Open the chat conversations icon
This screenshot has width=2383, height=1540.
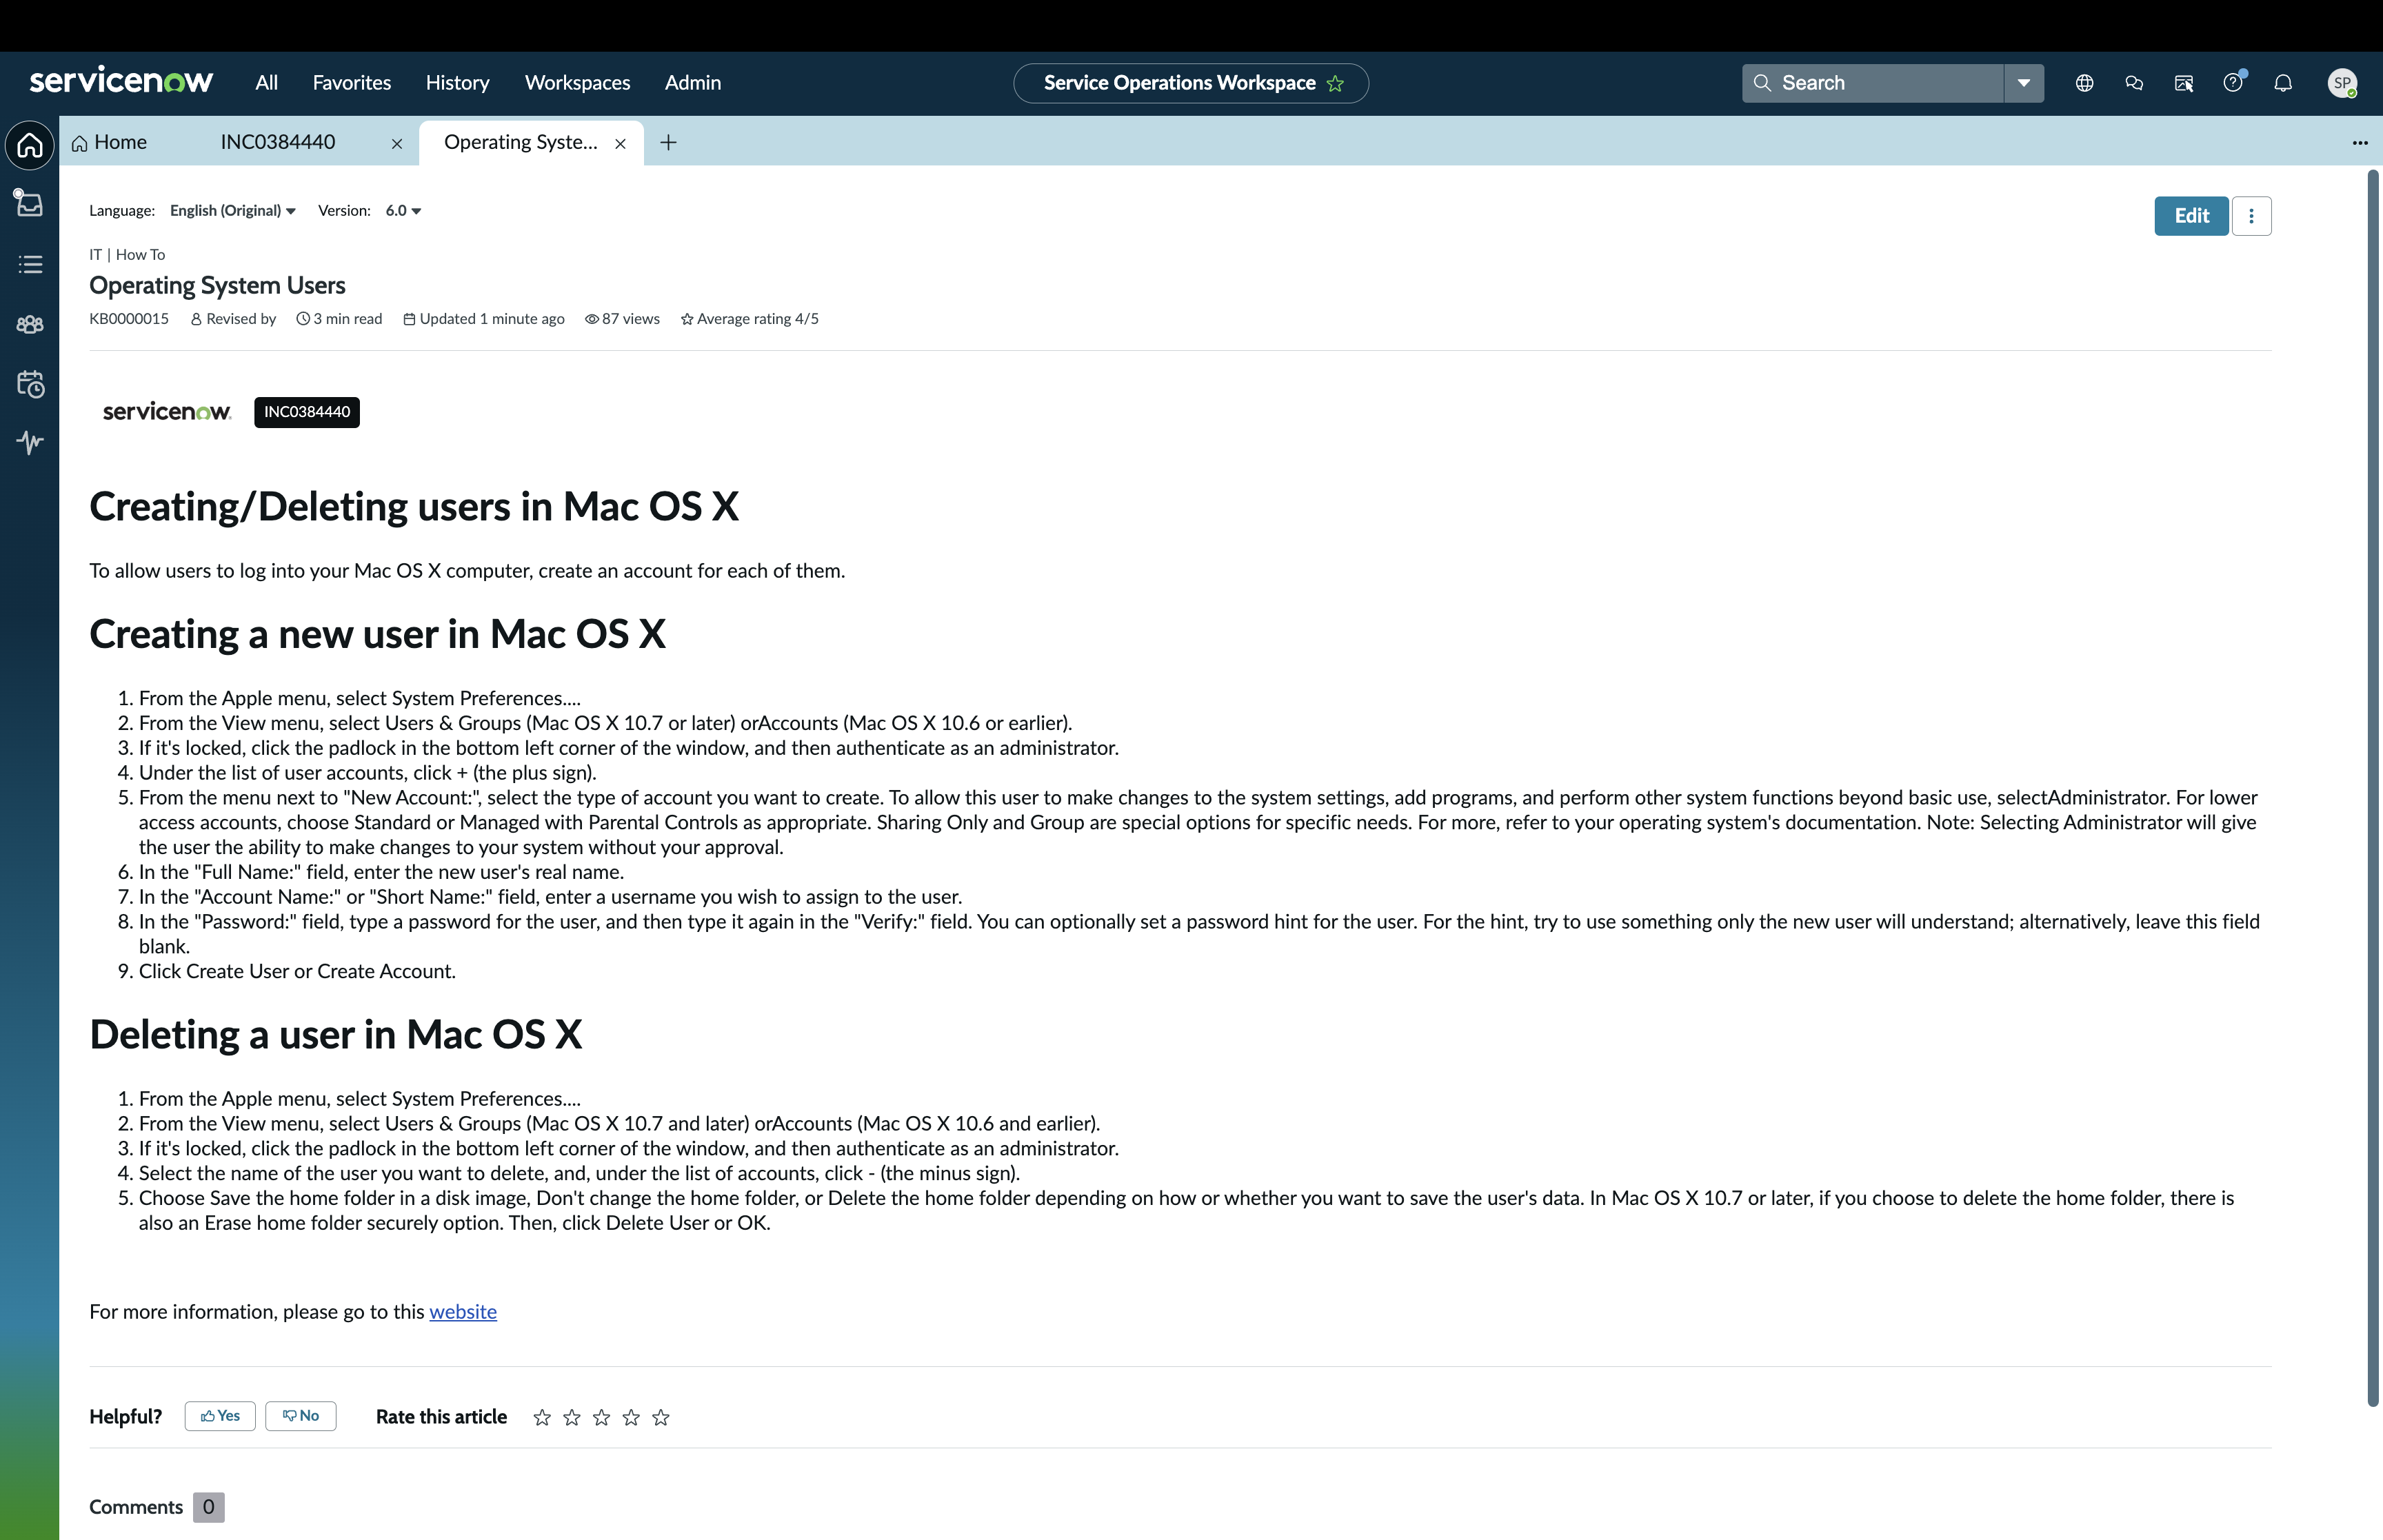tap(2134, 83)
